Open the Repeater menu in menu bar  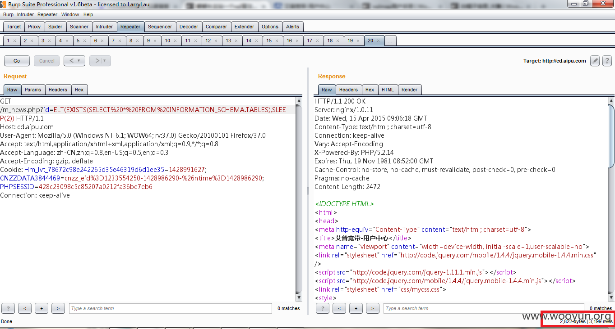click(x=48, y=14)
